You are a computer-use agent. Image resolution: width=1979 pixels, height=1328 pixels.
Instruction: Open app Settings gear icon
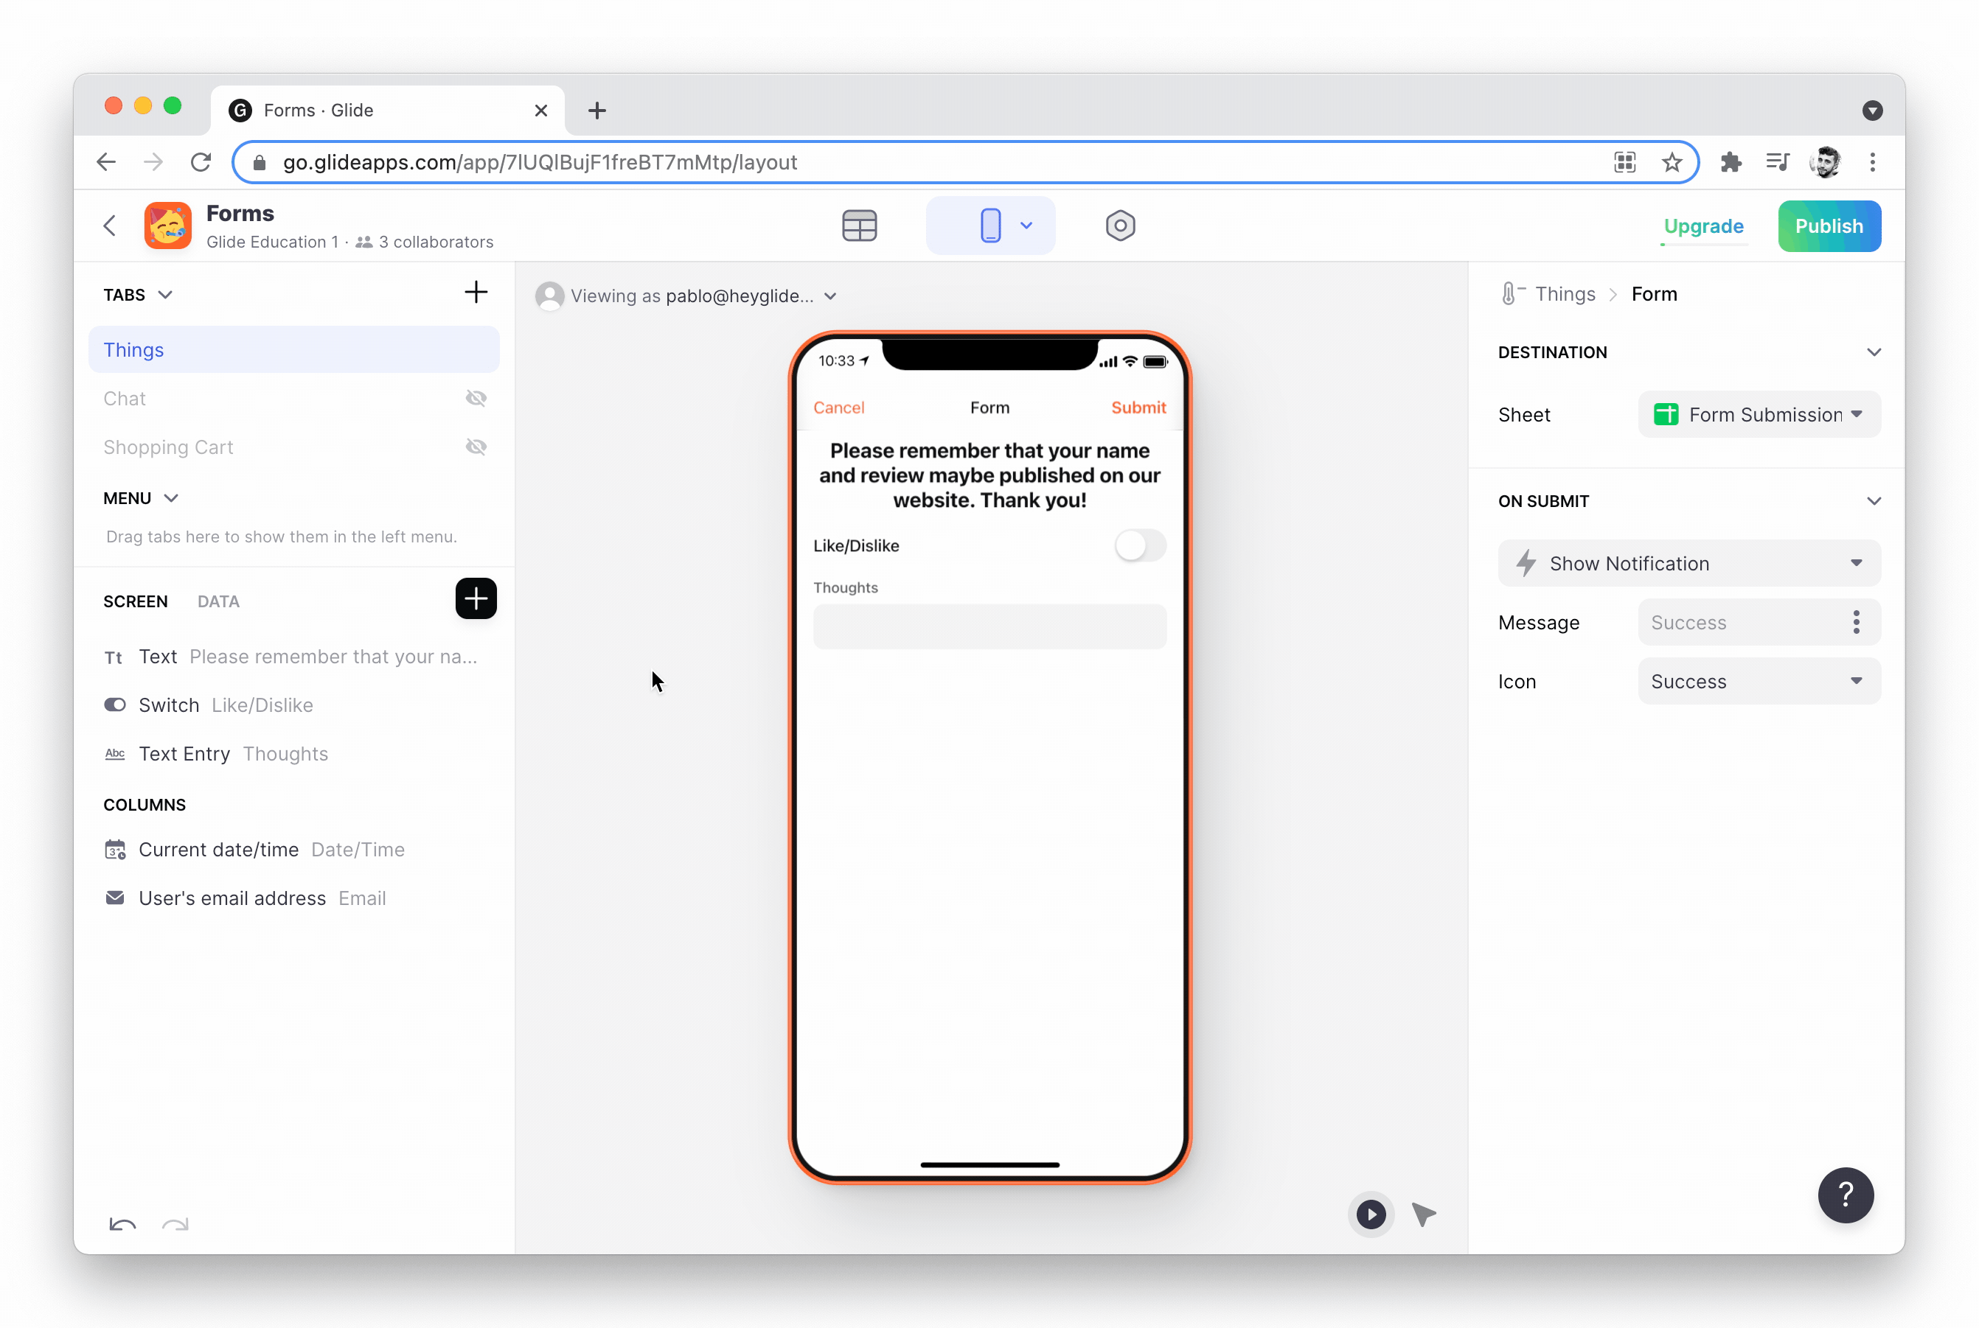pos(1120,226)
